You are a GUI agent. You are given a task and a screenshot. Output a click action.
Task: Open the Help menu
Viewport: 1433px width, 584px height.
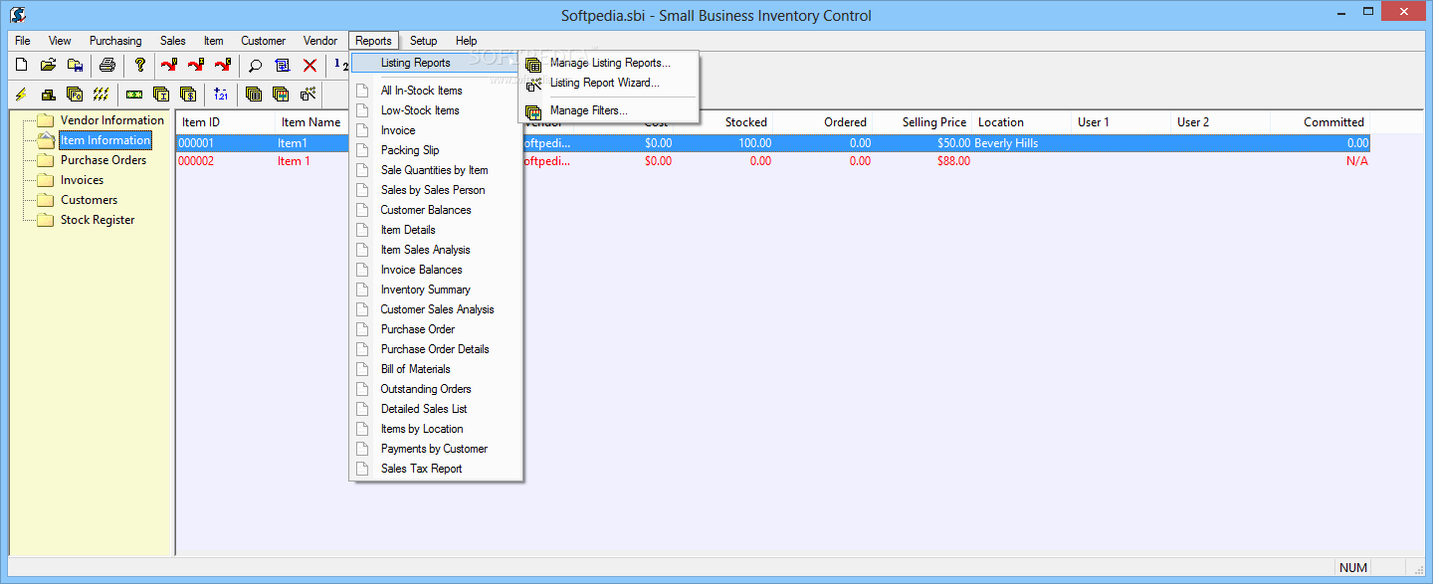pos(467,41)
